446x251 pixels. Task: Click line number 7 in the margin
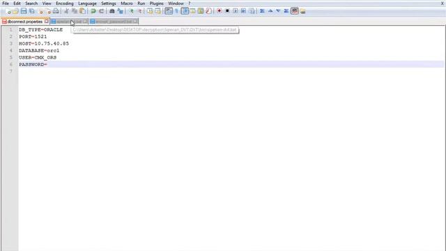coord(11,71)
